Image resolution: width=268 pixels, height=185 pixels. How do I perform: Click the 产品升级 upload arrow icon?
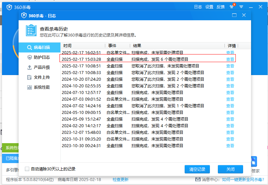coord(30,67)
